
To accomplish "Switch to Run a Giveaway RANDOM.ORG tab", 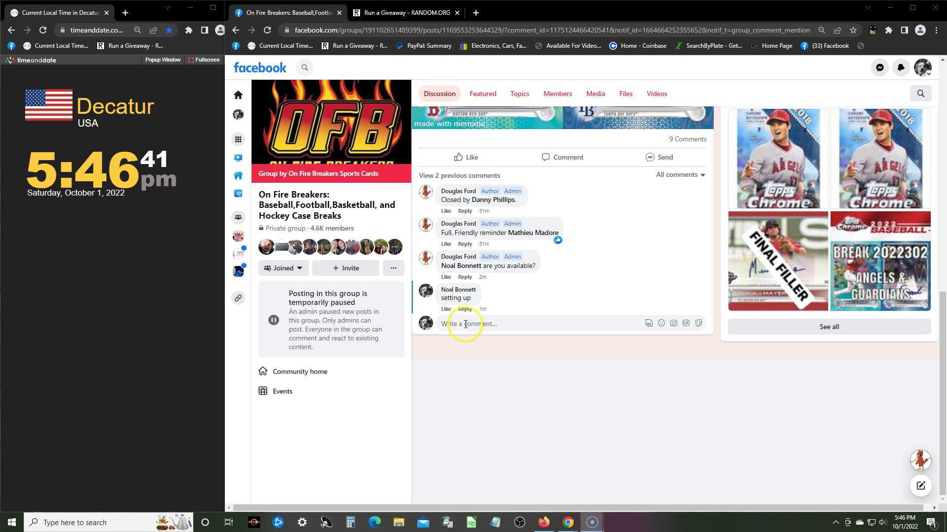I will pos(406,13).
